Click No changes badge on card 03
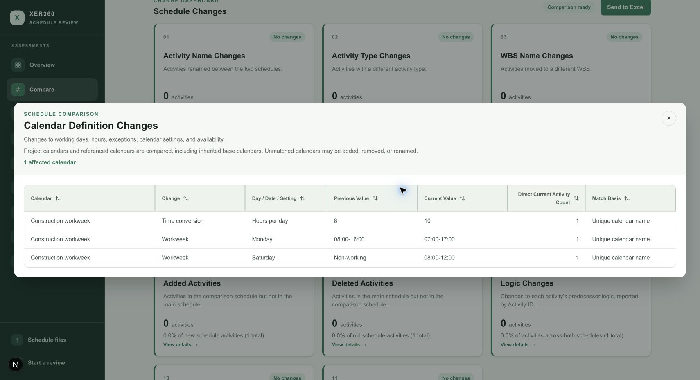This screenshot has width=700, height=380. click(x=624, y=37)
